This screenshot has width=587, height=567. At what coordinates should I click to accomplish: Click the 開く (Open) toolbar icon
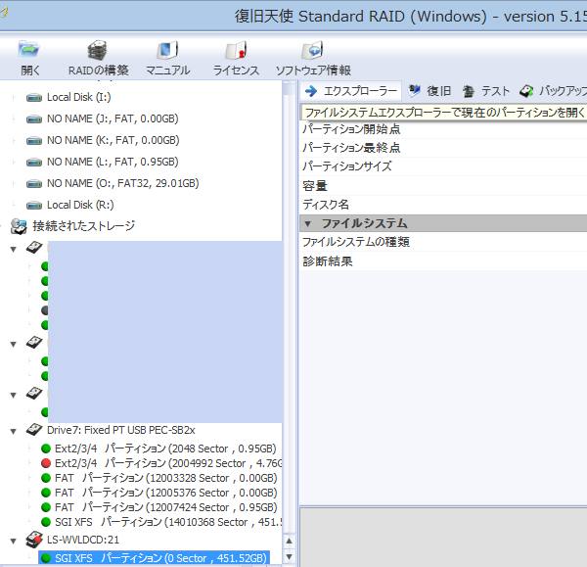pos(29,57)
